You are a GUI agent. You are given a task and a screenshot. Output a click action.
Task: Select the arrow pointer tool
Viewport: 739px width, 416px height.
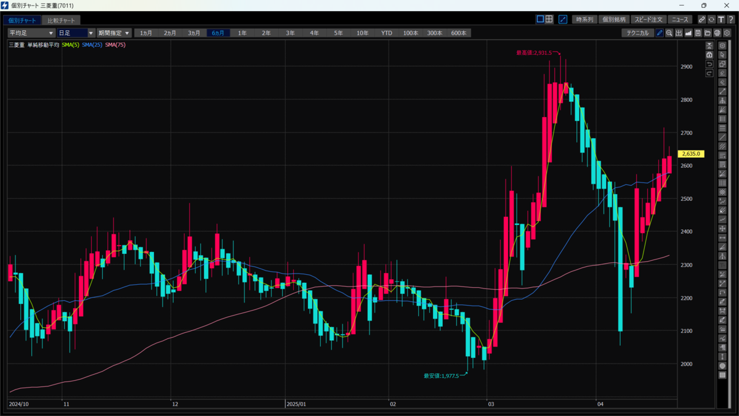point(722,55)
